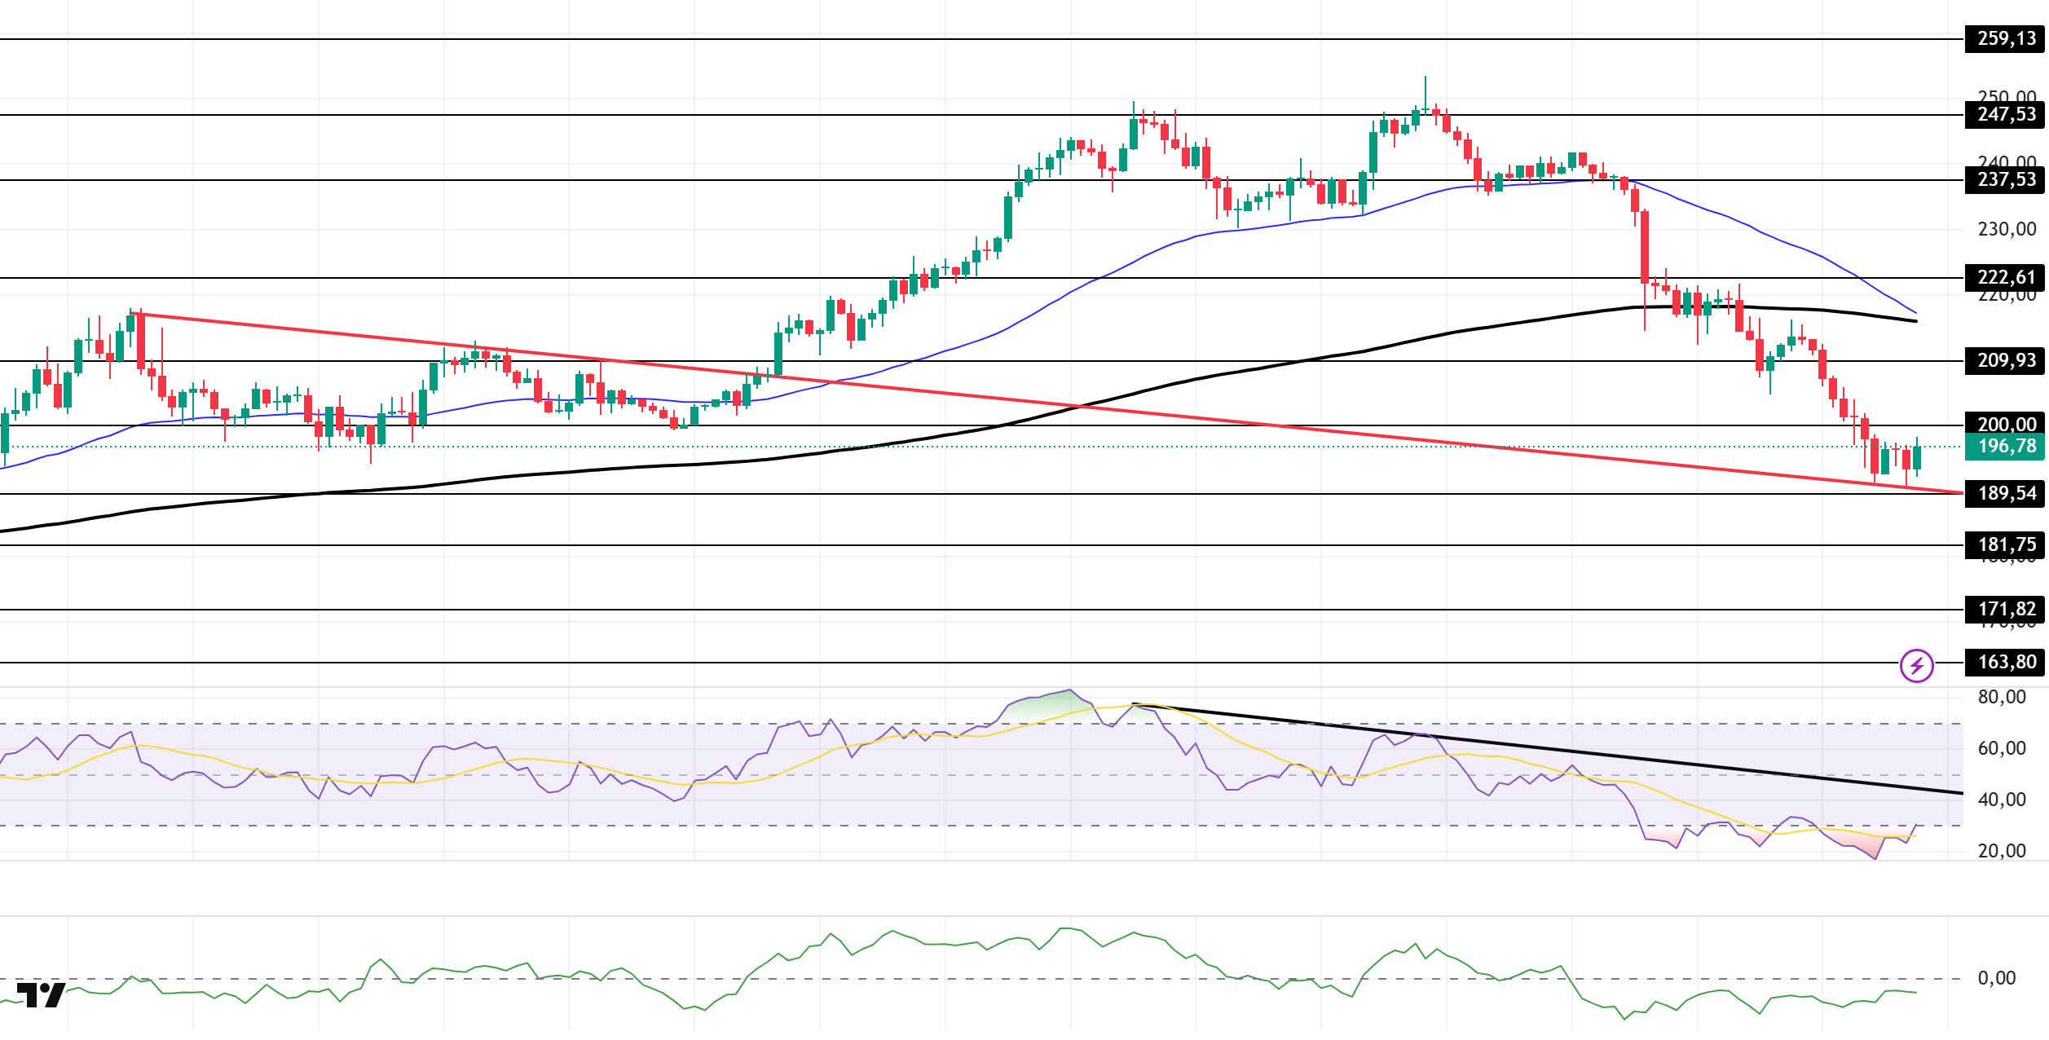Viewport: 2049px width, 1040px height.
Task: Click the purple lightning bolt icon
Action: point(1916,666)
